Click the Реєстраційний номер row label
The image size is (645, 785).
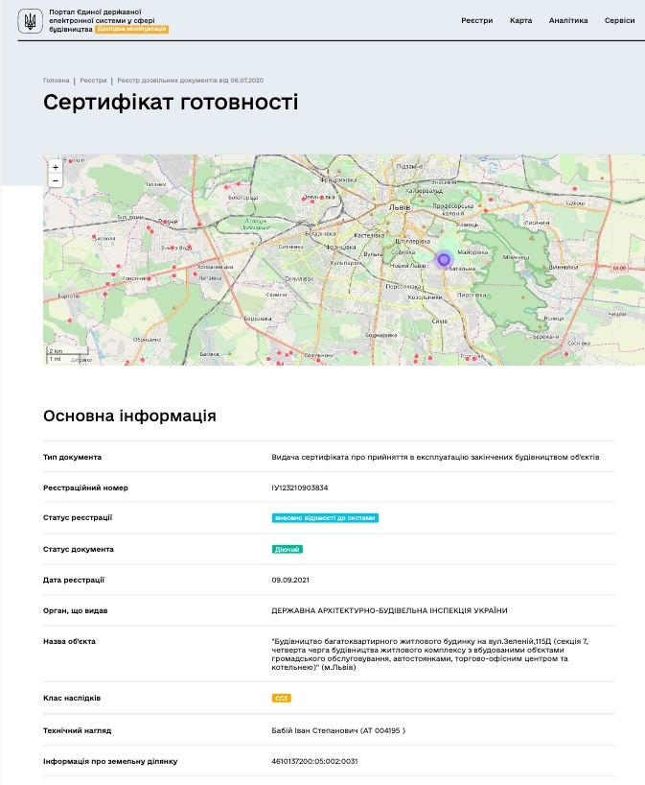85,488
